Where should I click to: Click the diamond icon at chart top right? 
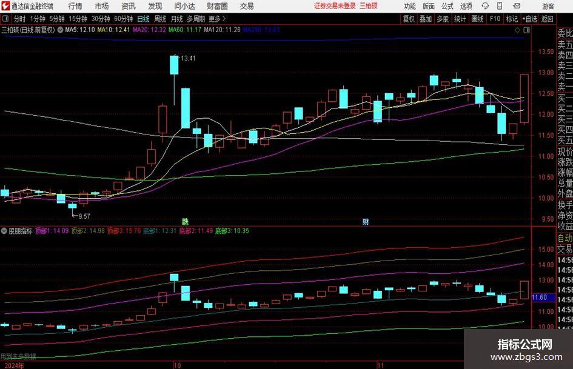pyautogui.click(x=517, y=30)
